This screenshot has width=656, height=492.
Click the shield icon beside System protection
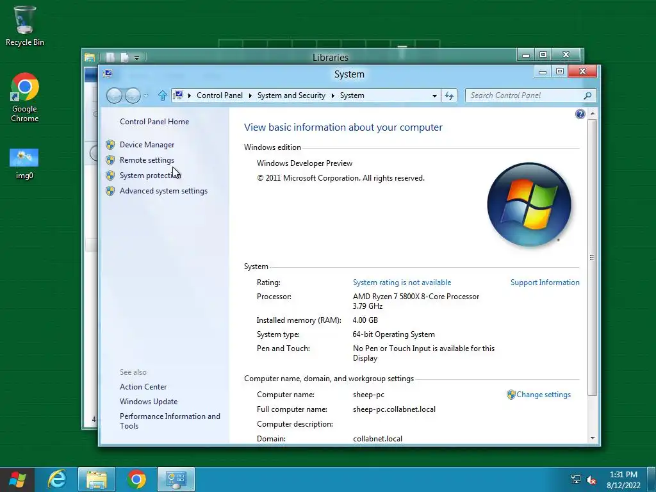[x=110, y=176]
